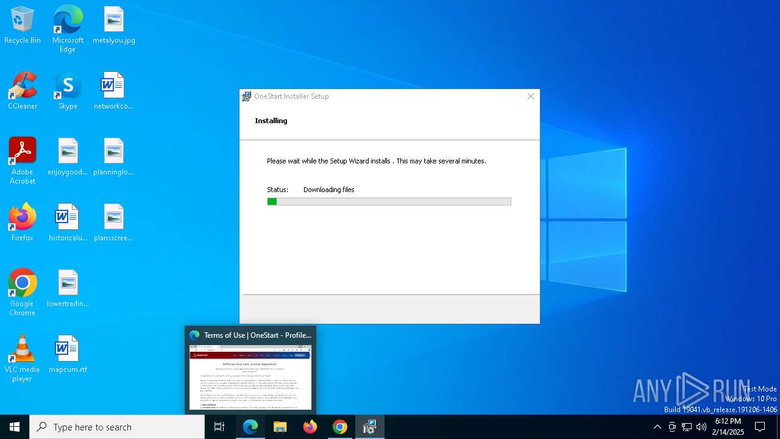Open the network status tray icon
Viewport: 780px width, 439px height.
tap(687, 427)
